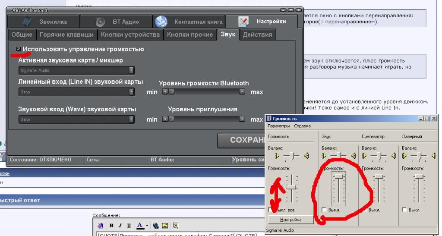Click the Настройка button

290,220
